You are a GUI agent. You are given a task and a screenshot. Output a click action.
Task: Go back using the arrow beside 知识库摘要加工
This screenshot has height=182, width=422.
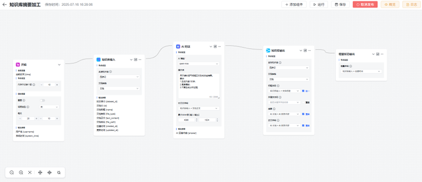pyautogui.click(x=4, y=4)
